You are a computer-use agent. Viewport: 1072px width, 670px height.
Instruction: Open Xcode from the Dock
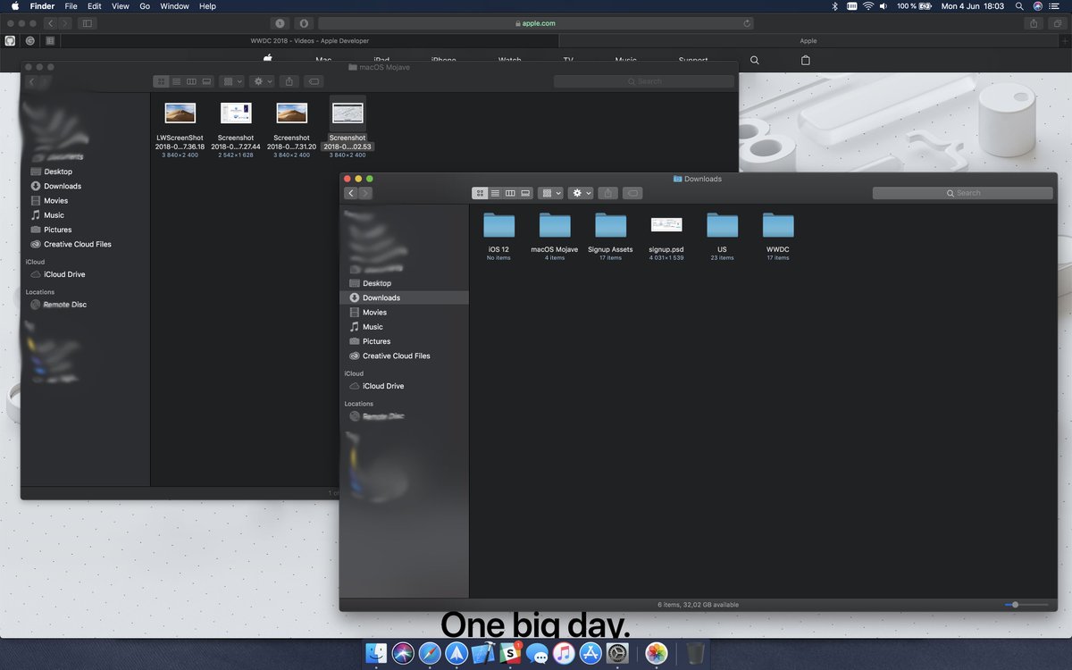484,653
